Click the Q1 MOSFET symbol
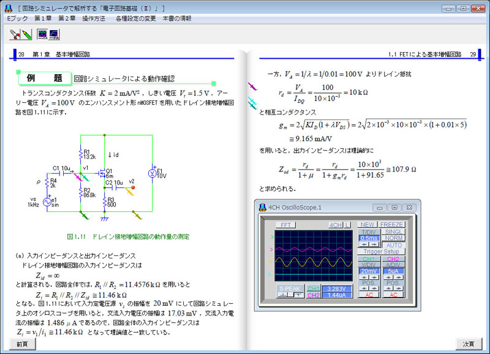 click(101, 173)
